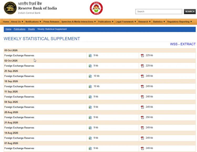Expand the Research menu

tap(144, 22)
